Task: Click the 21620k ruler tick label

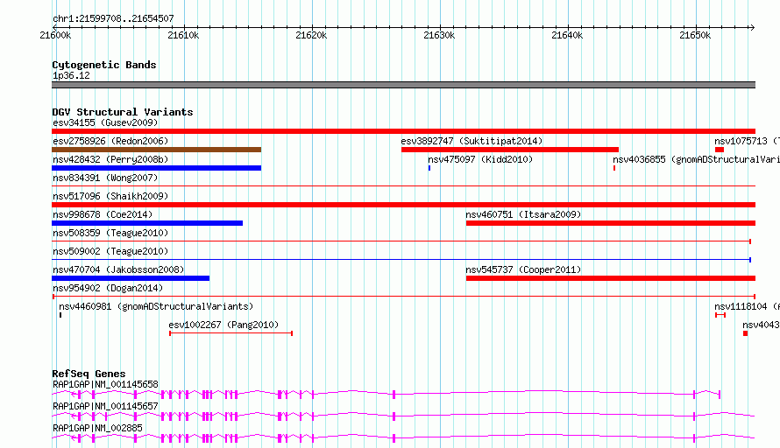Action: 311,35
